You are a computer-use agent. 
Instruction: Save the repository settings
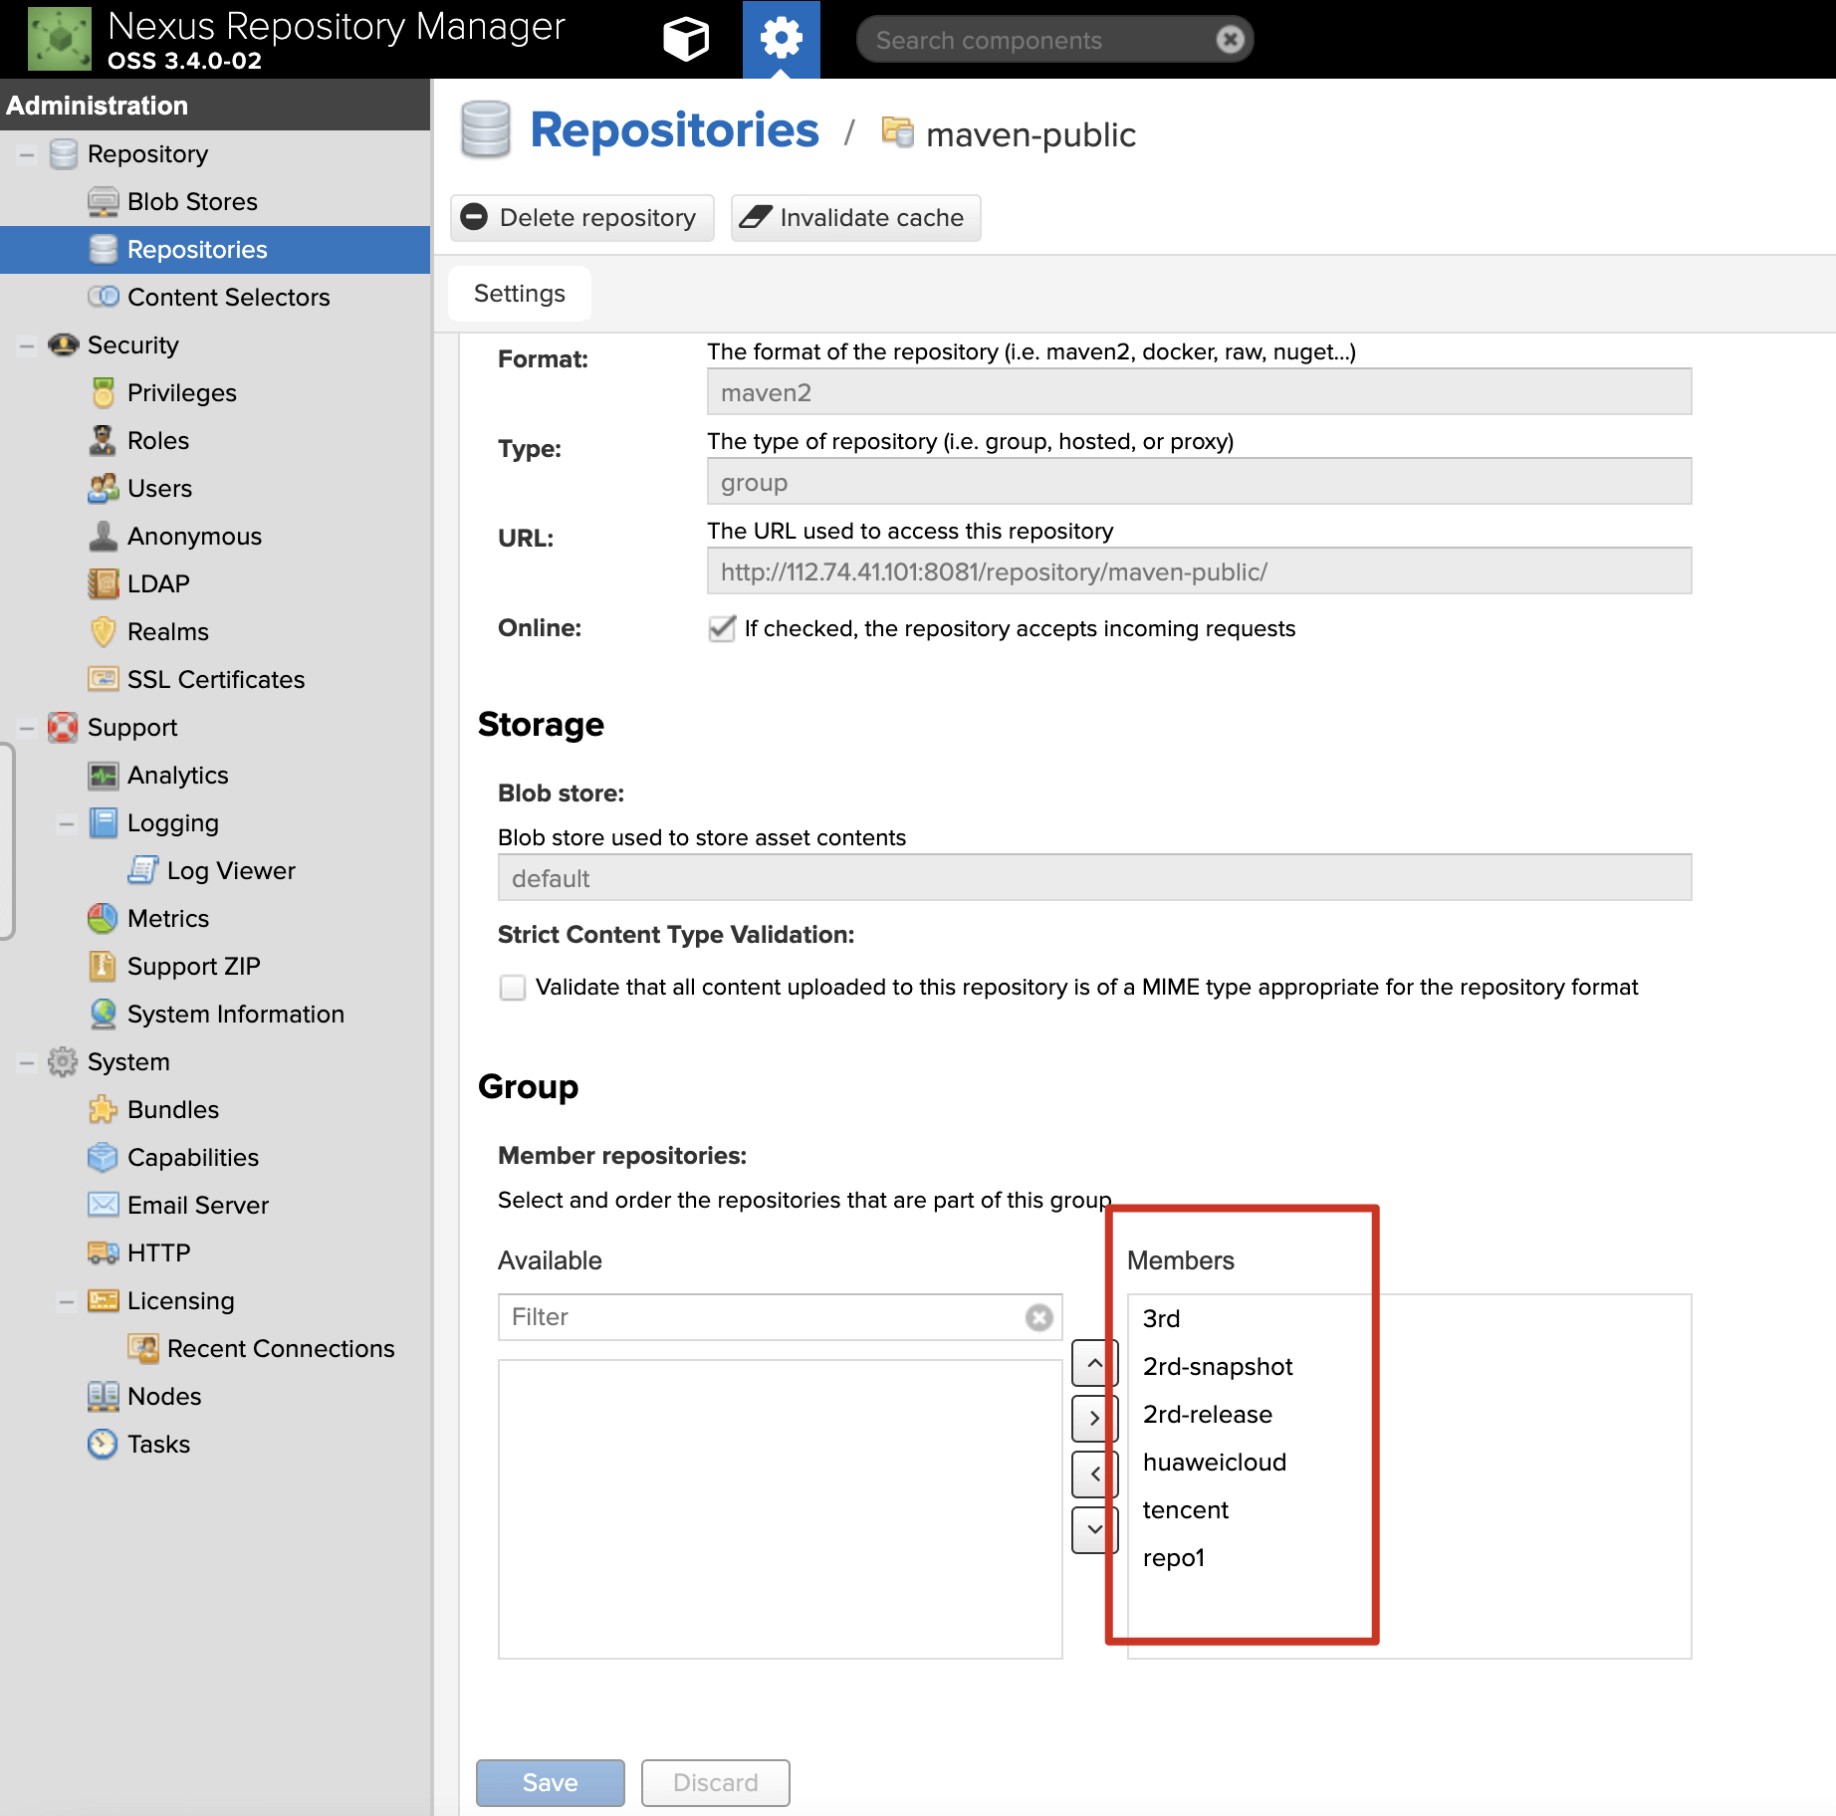pyautogui.click(x=550, y=1782)
